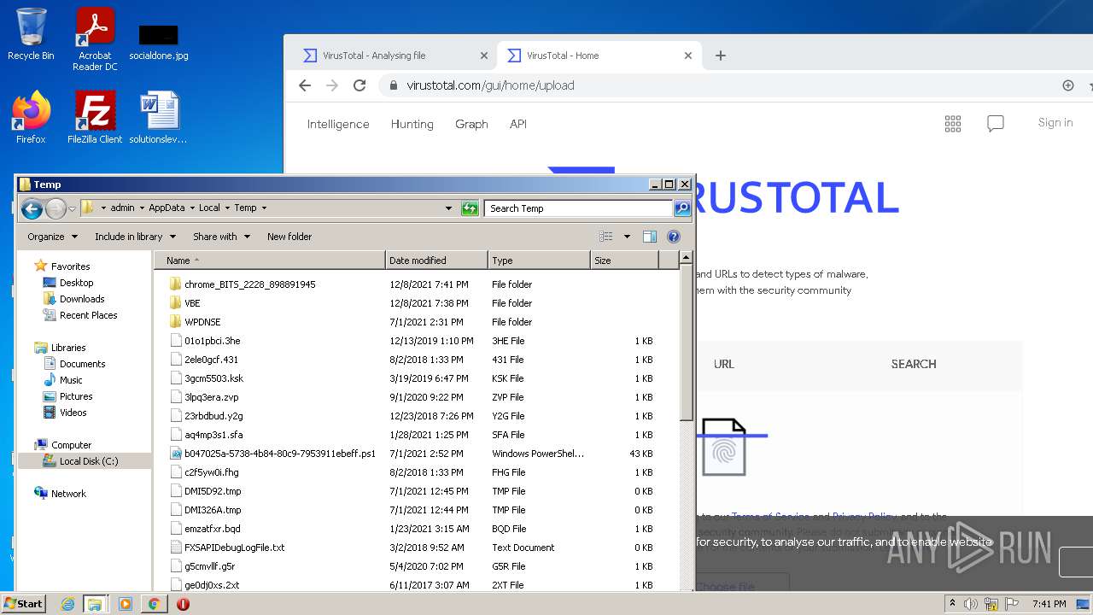The height and width of the screenshot is (615, 1093).
Task: Select the socialdone.jpg desktop file
Action: (x=159, y=41)
